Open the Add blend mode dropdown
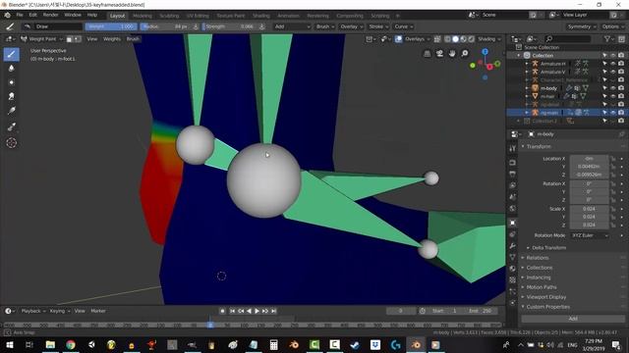The image size is (629, 353). (x=292, y=26)
